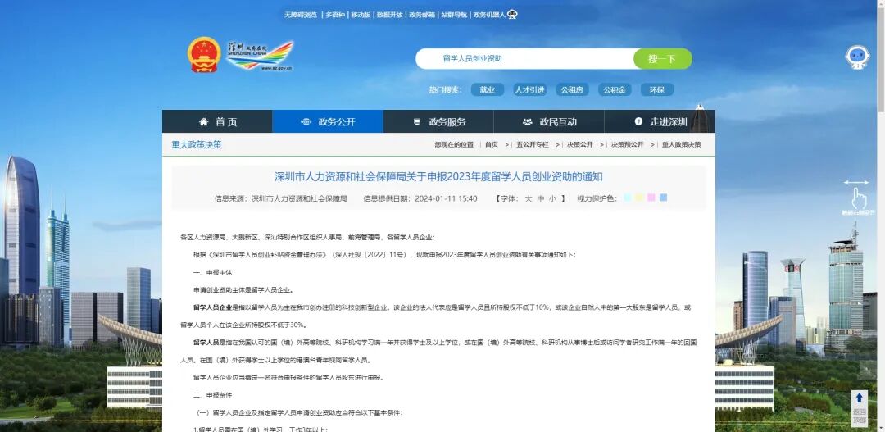Click the search input field

tap(525, 59)
